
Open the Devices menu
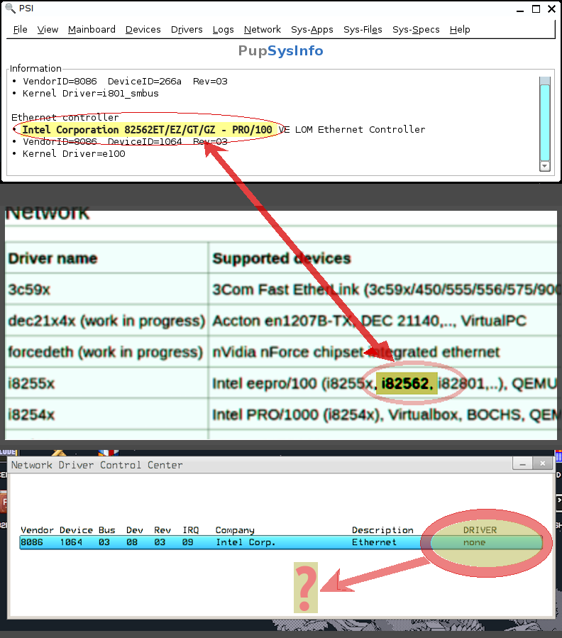(143, 29)
